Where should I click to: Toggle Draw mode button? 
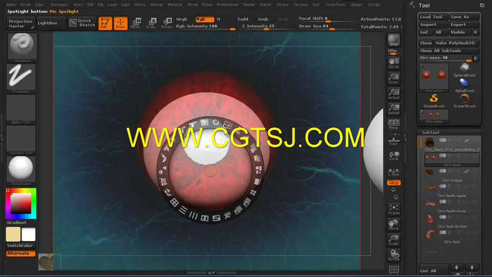coord(121,23)
